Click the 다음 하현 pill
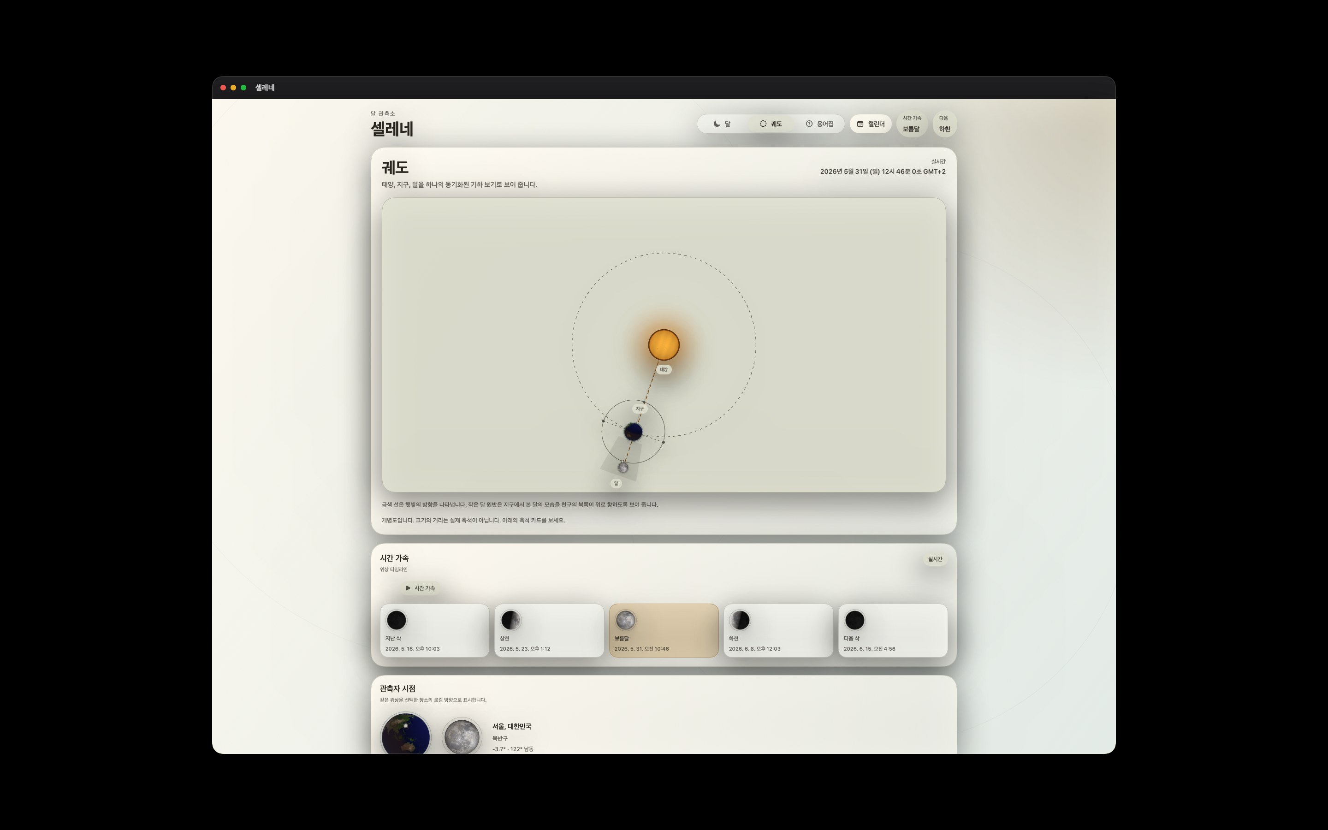 click(x=944, y=124)
